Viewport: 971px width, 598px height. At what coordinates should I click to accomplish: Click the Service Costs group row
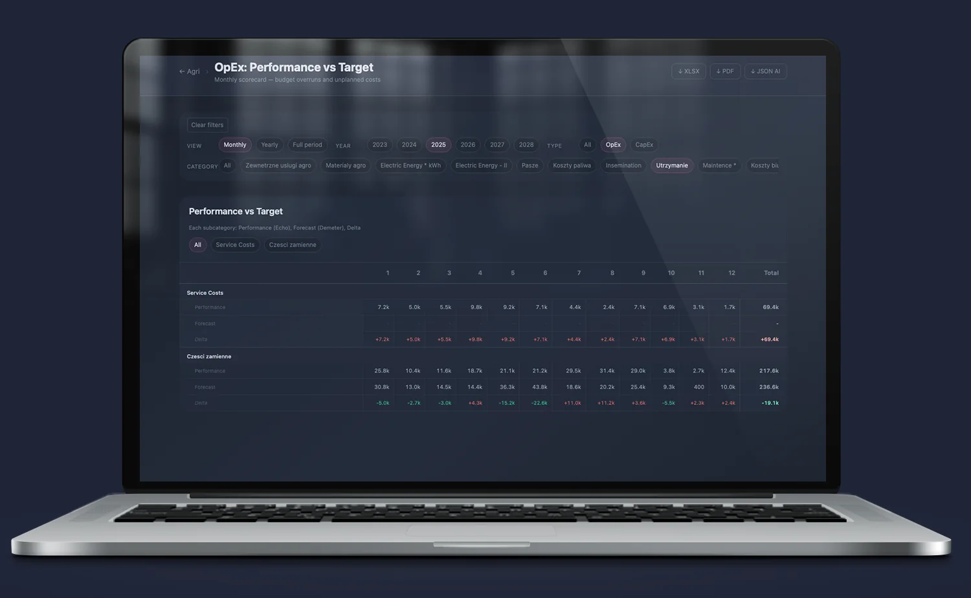tap(483, 293)
